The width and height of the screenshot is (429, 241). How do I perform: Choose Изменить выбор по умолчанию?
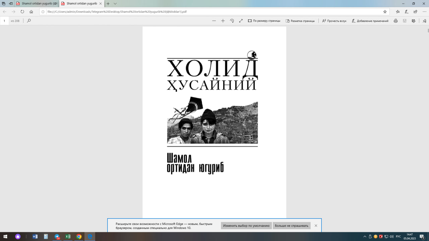(x=246, y=225)
